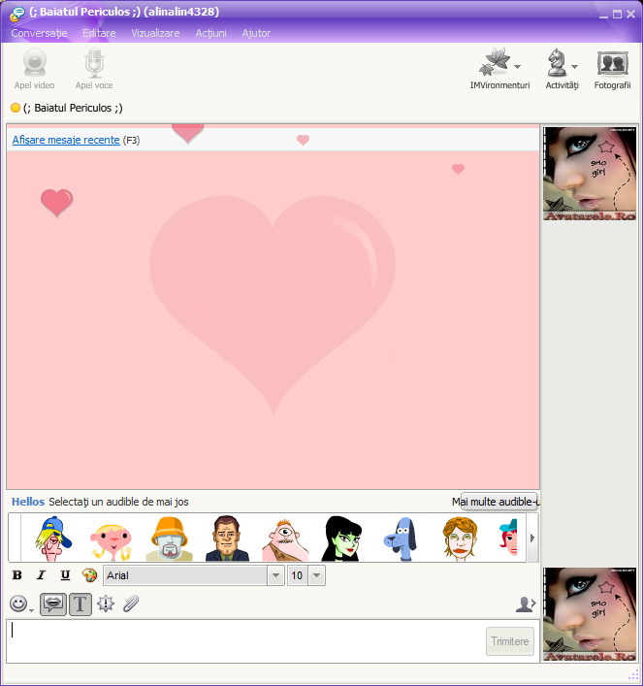Send a Buzz alert
Viewport: 643px width, 686px height.
click(x=106, y=604)
